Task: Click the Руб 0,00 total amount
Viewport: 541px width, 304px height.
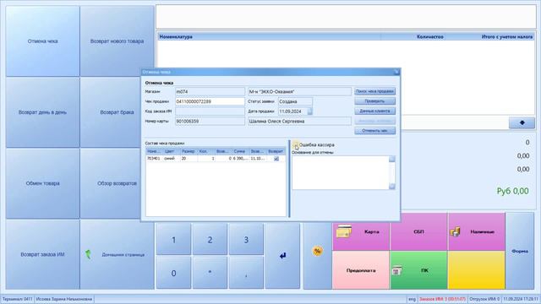Action: [x=512, y=191]
